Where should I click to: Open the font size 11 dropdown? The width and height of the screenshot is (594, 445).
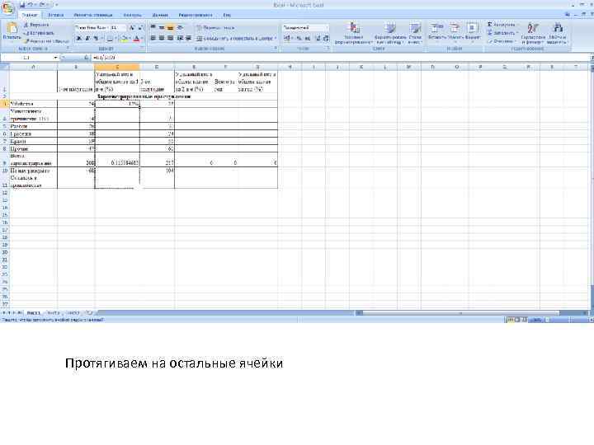click(118, 28)
